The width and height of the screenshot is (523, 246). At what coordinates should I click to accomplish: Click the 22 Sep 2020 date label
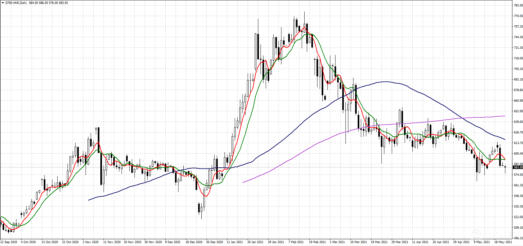9,242
